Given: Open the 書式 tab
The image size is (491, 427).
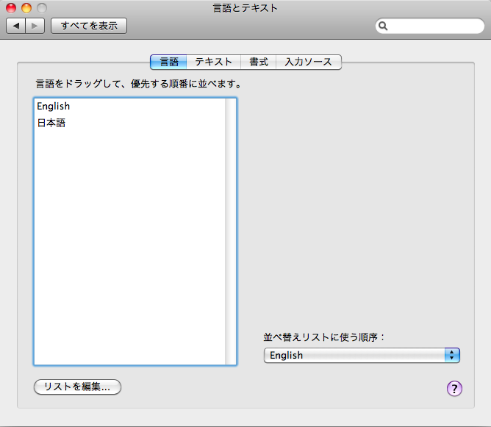Looking at the screenshot, I should pyautogui.click(x=258, y=62).
